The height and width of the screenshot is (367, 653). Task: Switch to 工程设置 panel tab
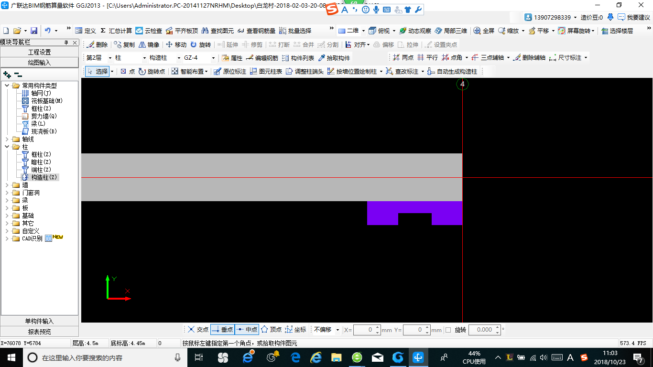[x=39, y=52]
